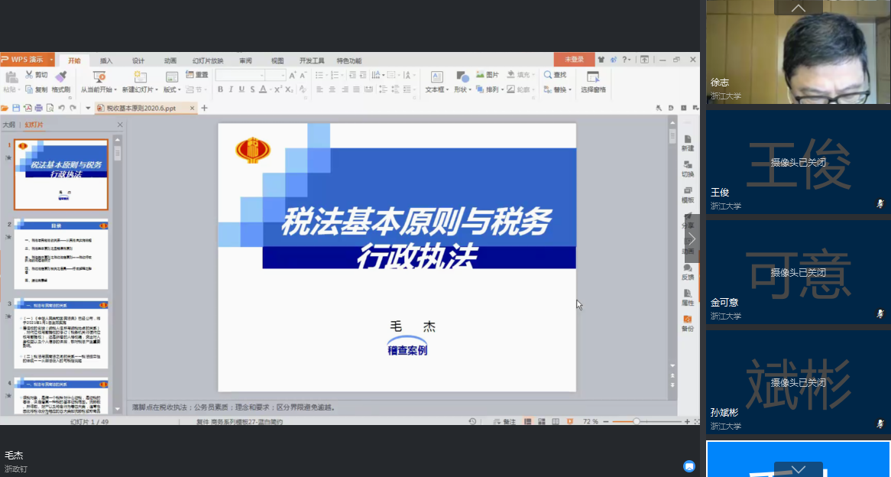This screenshot has height=477, width=891.
Task: Click the 未登录 login button
Action: (574, 60)
